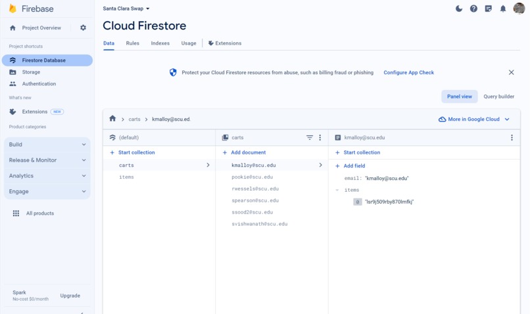Click Start collection under kmalloy@scu.edu document
The height and width of the screenshot is (314, 530).
(358, 152)
